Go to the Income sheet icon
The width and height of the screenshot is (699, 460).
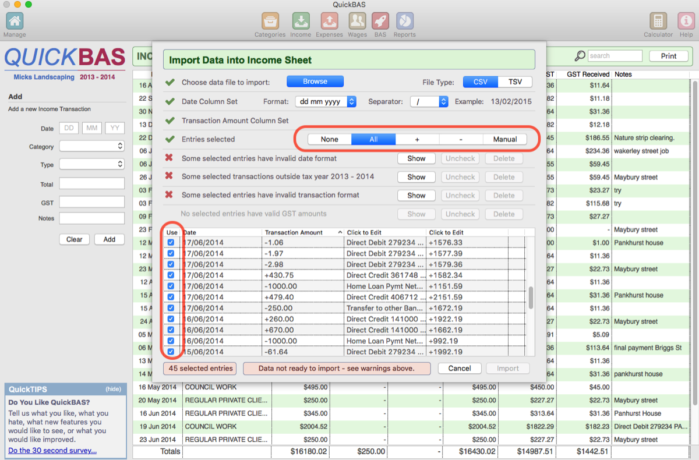coord(301,22)
